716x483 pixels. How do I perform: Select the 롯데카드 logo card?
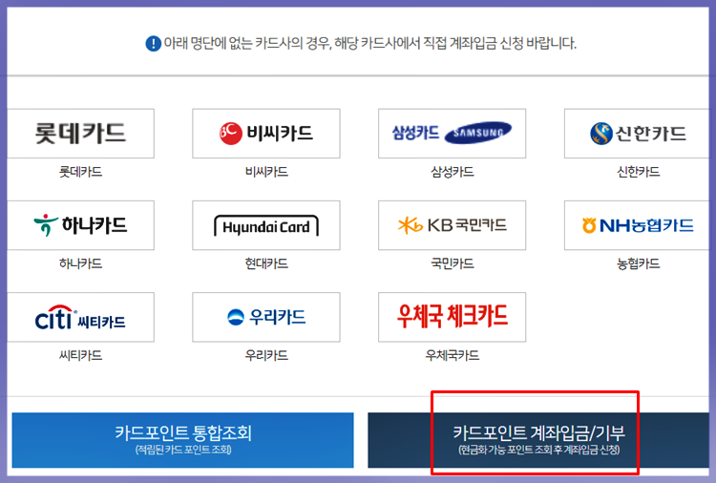pos(81,134)
